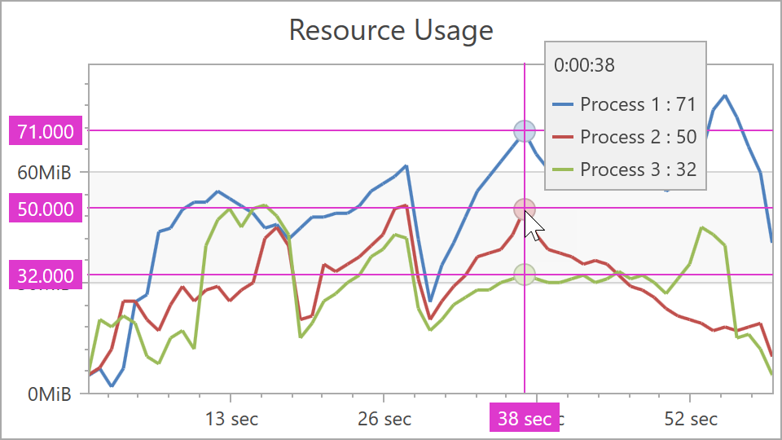Click the magenta 71.000 crosshair axis label
782x440 pixels.
(x=46, y=131)
